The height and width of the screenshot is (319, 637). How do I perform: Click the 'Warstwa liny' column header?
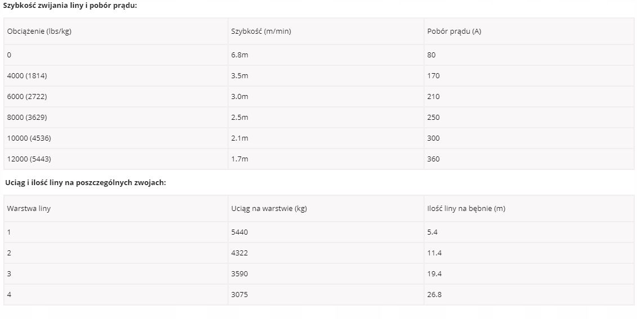tap(29, 208)
